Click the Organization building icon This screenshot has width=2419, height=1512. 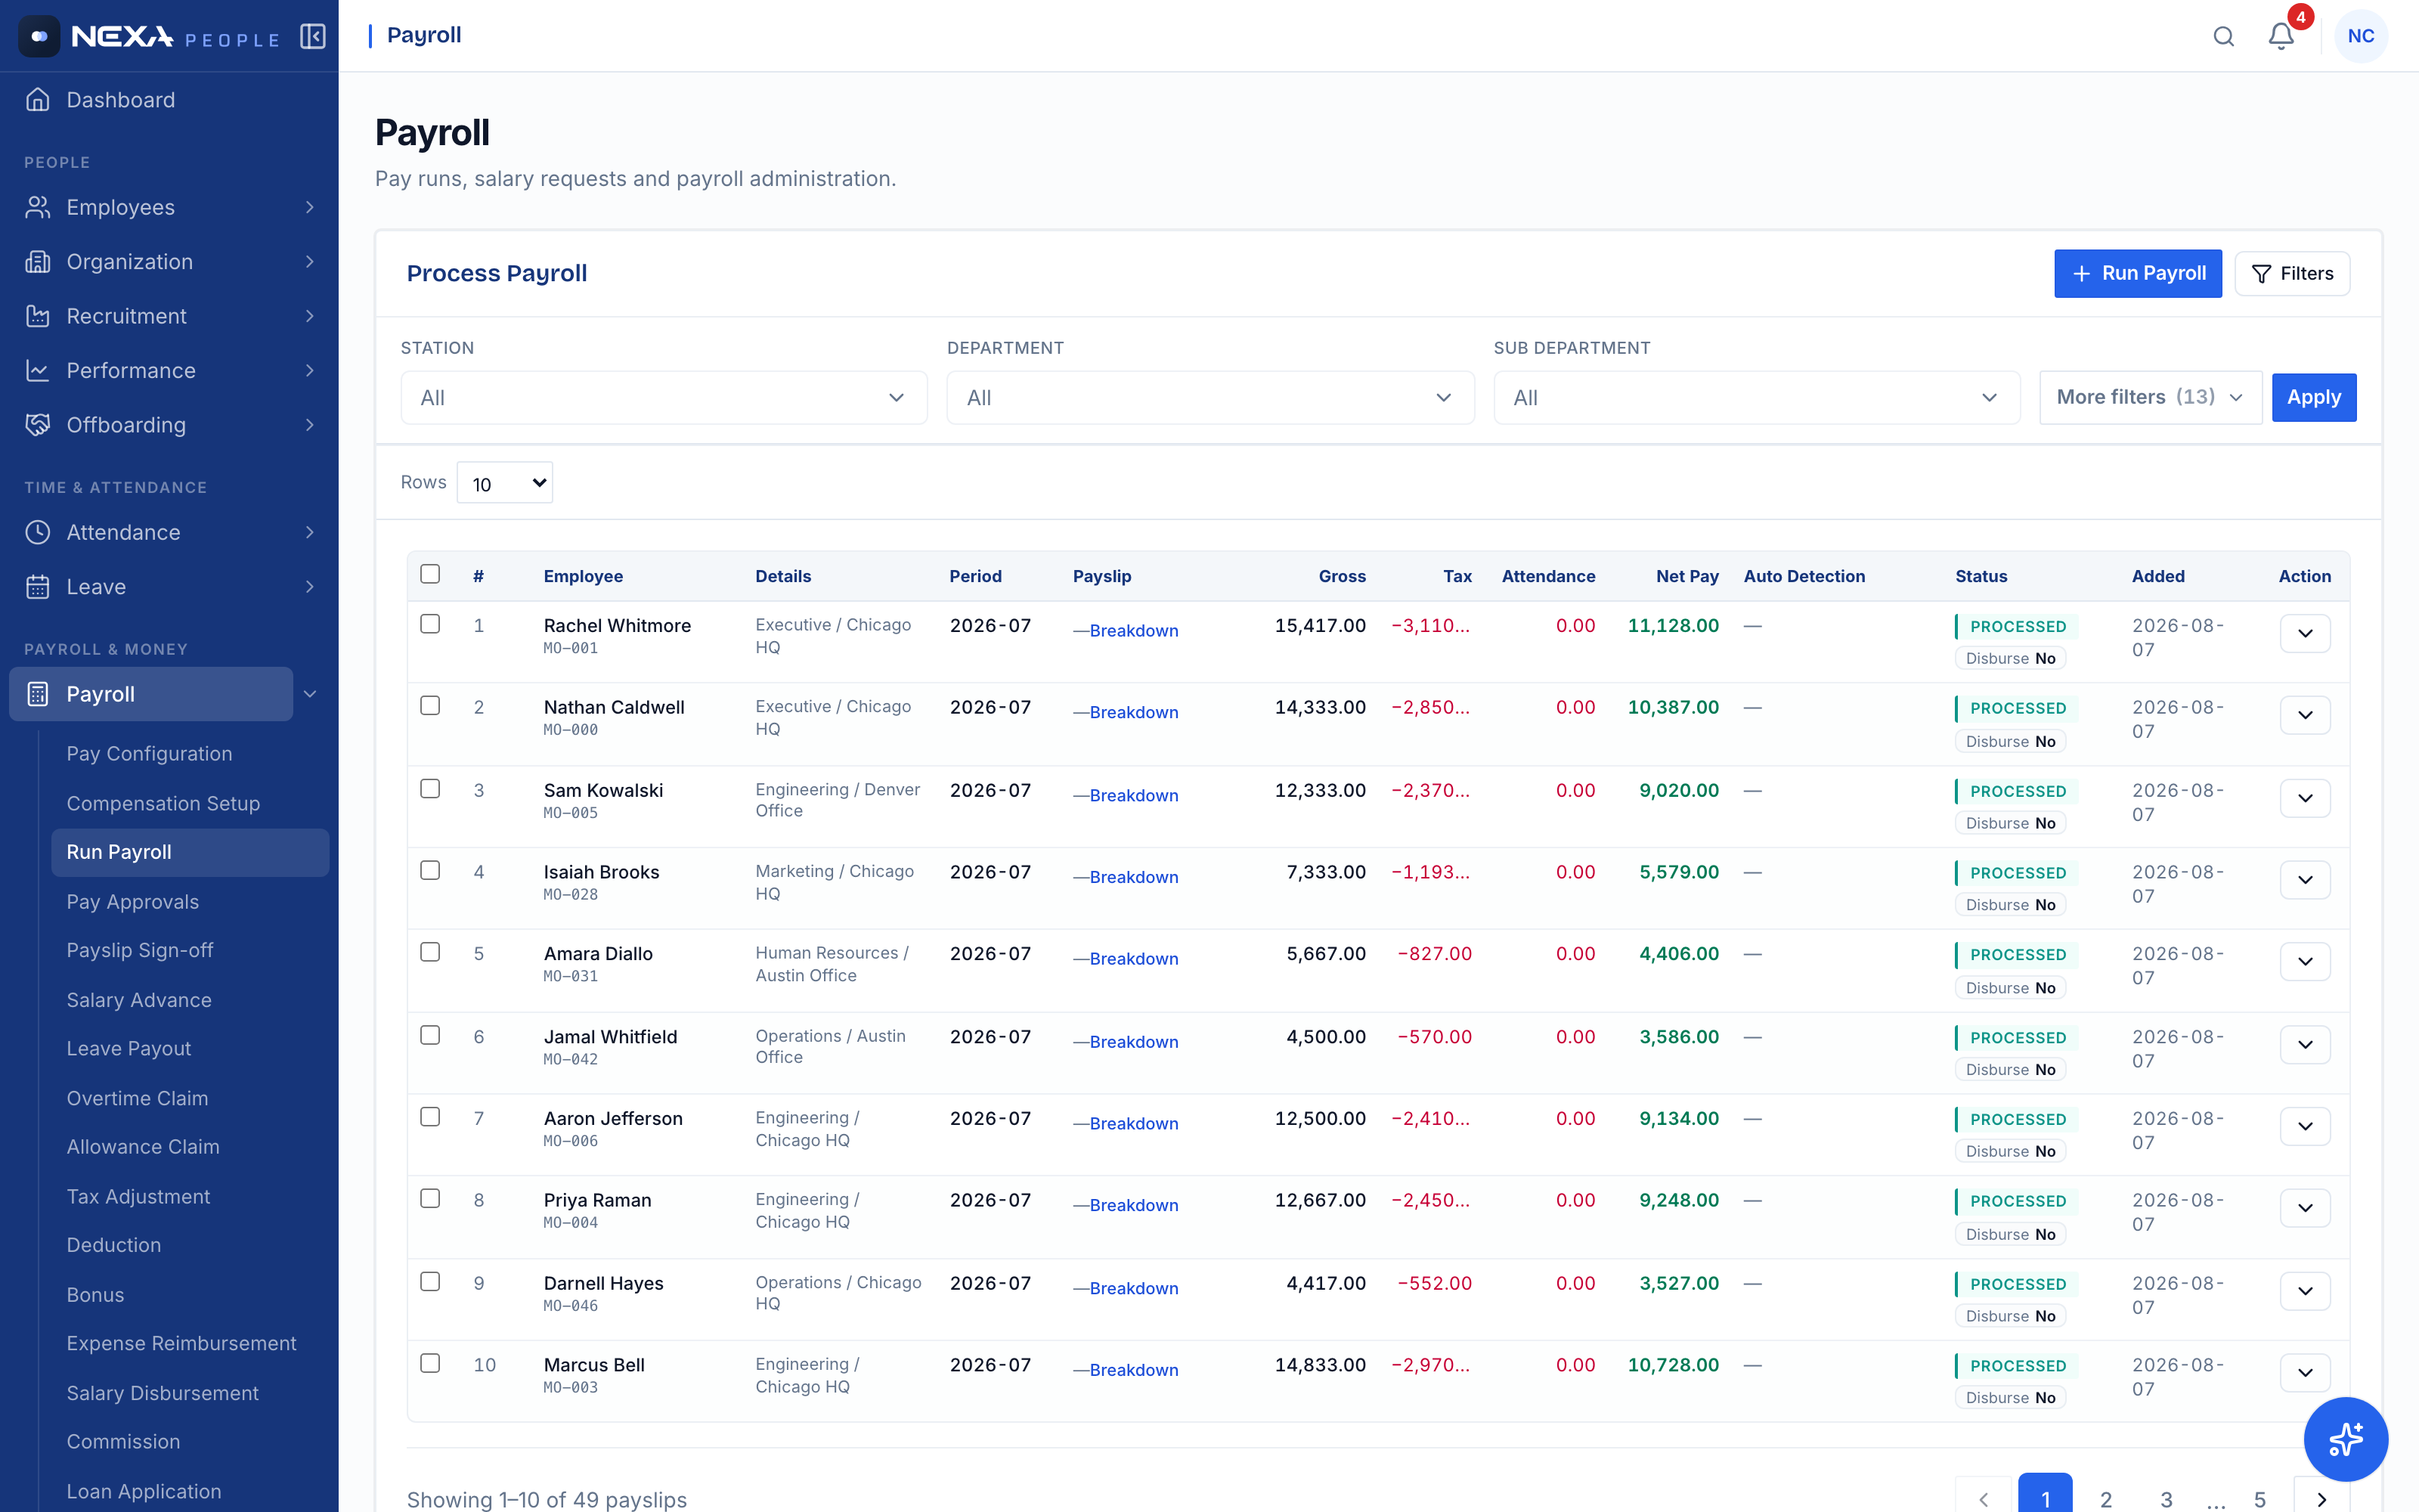pos(38,262)
